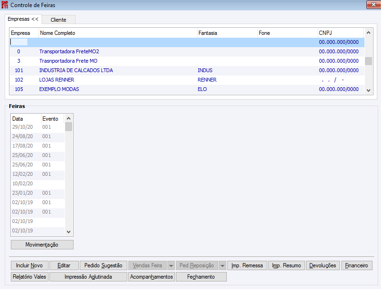Sort by the Nome Completo column header
The height and width of the screenshot is (289, 381).
point(118,33)
